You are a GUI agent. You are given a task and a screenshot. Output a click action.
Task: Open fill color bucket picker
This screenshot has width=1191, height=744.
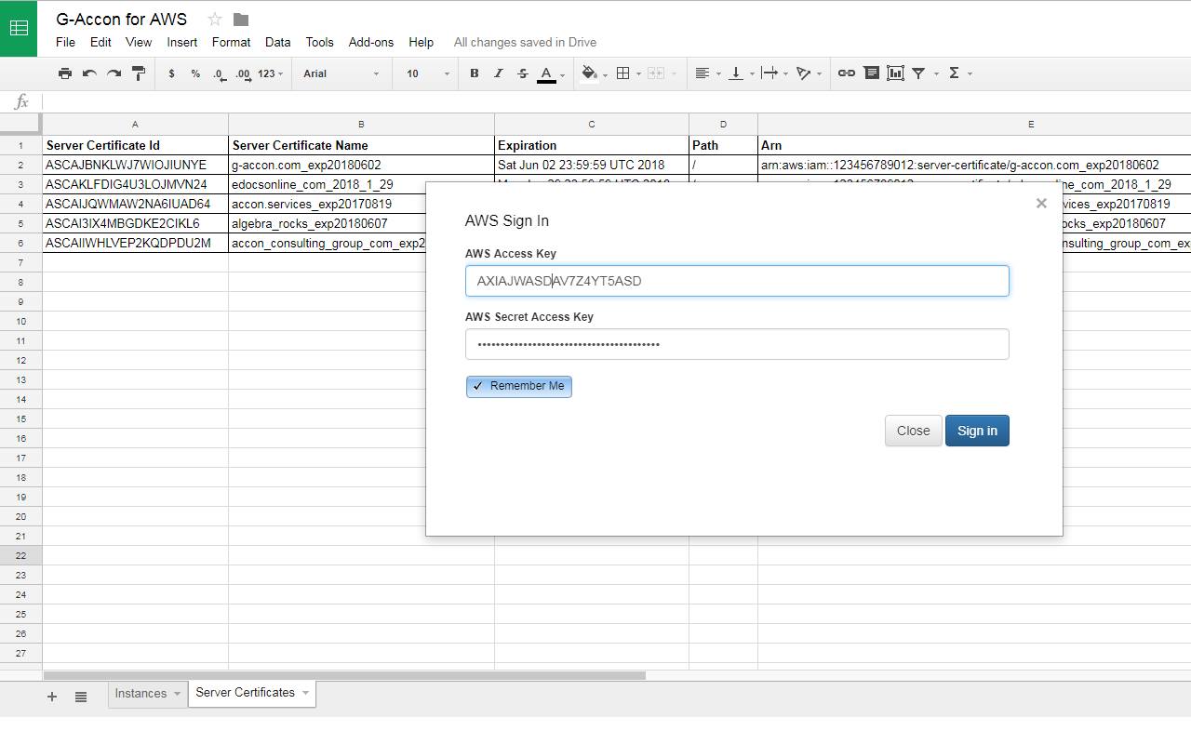click(x=589, y=73)
